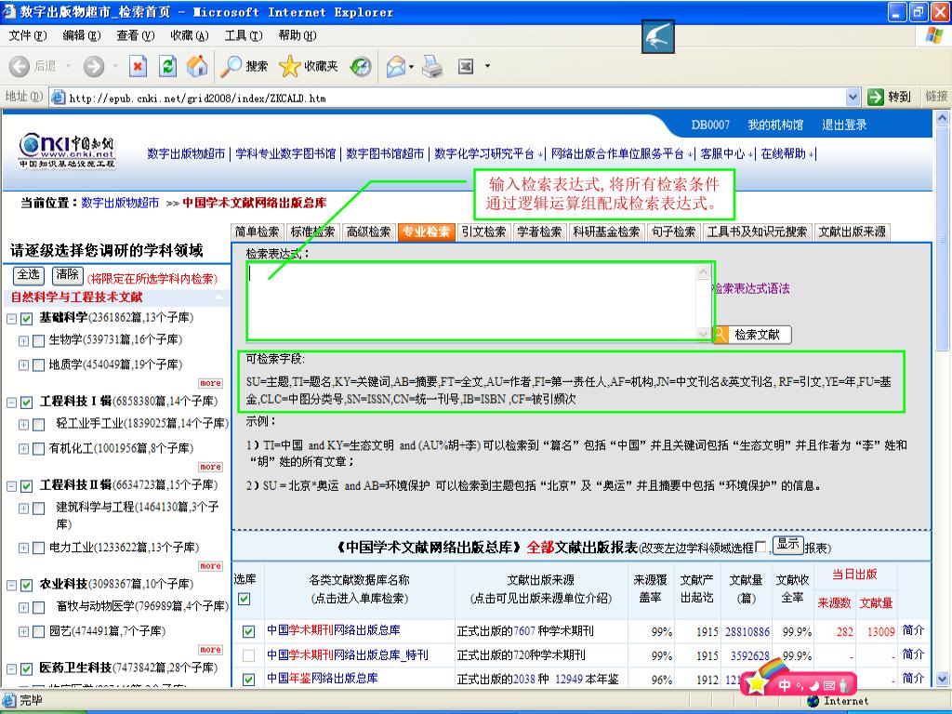Open the 文件 menu
Viewport: 952px width, 714px height.
(x=27, y=35)
